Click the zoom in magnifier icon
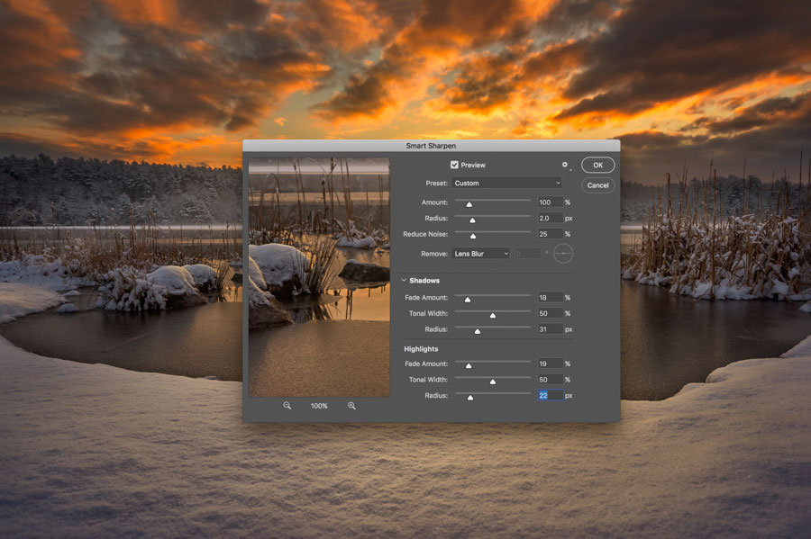Screen dimensions: 811x539 pyautogui.click(x=351, y=406)
